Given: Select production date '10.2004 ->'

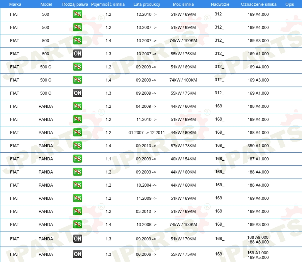Looking at the screenshot, I should pos(146,185).
